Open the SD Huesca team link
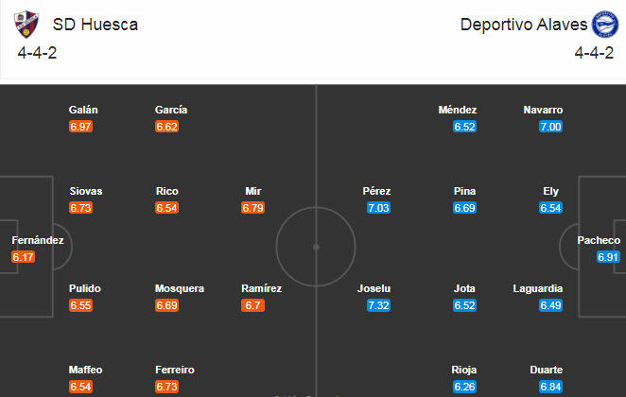 (x=96, y=25)
